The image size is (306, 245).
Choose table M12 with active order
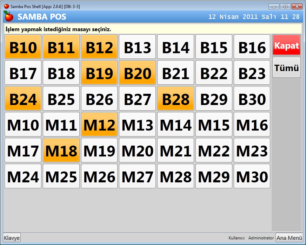(99, 125)
